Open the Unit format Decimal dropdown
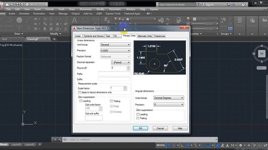Screen dimensions: 268x150 115,45
